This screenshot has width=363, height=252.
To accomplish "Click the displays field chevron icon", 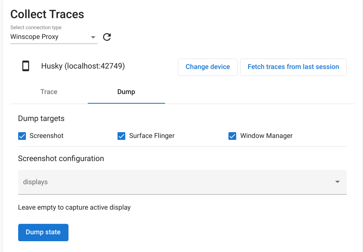I will 337,182.
